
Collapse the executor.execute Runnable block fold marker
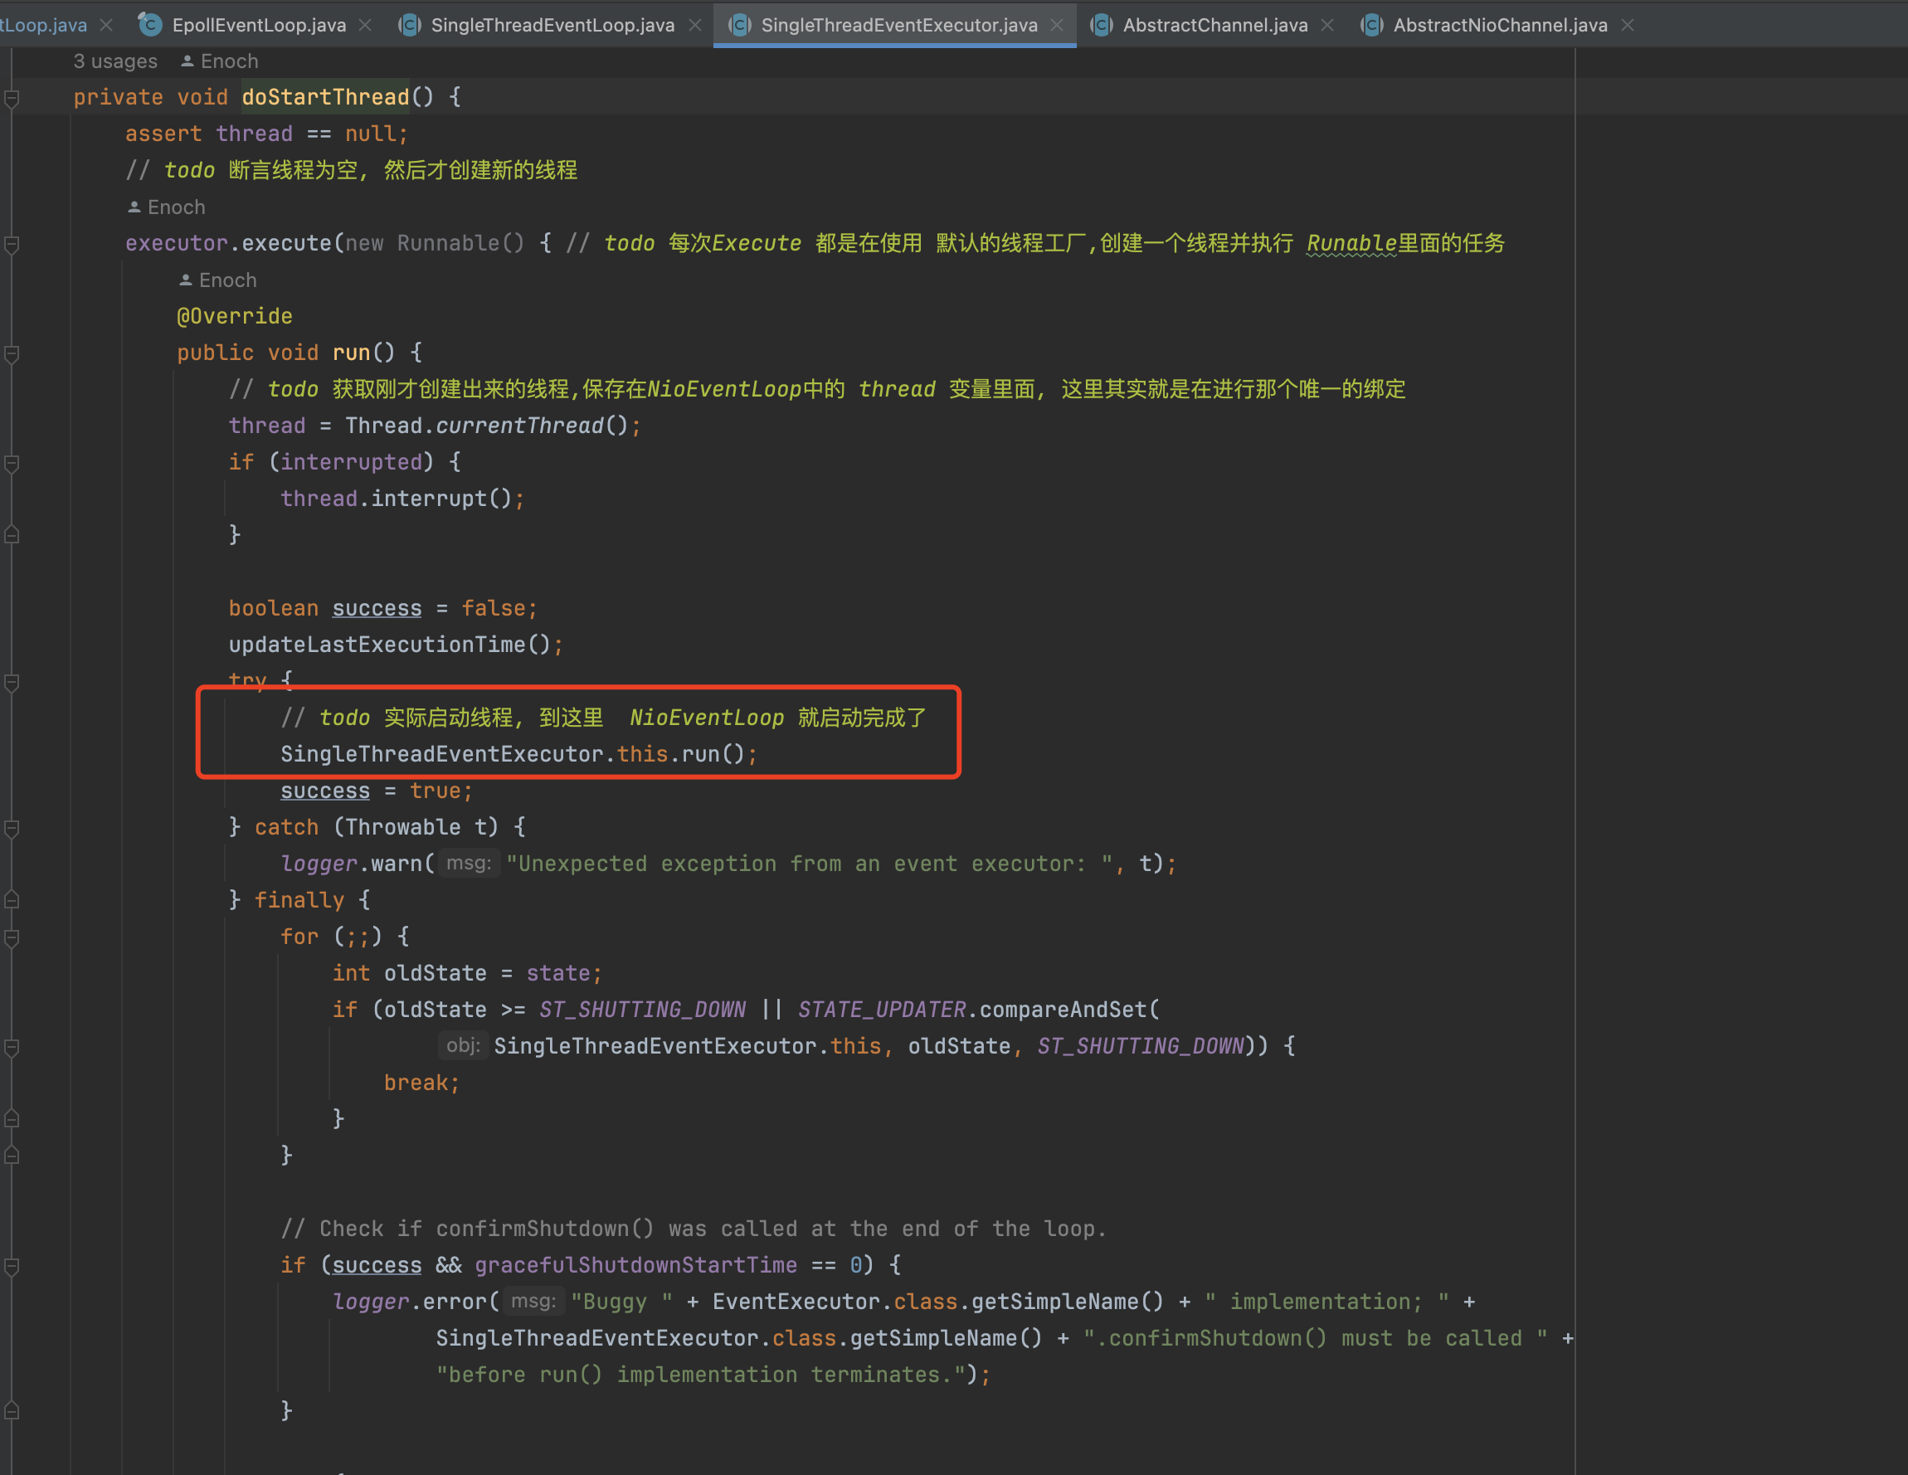pos(12,244)
